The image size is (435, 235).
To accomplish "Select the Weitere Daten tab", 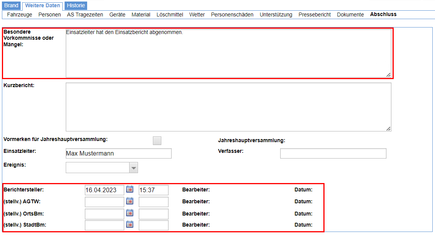I will point(42,6).
